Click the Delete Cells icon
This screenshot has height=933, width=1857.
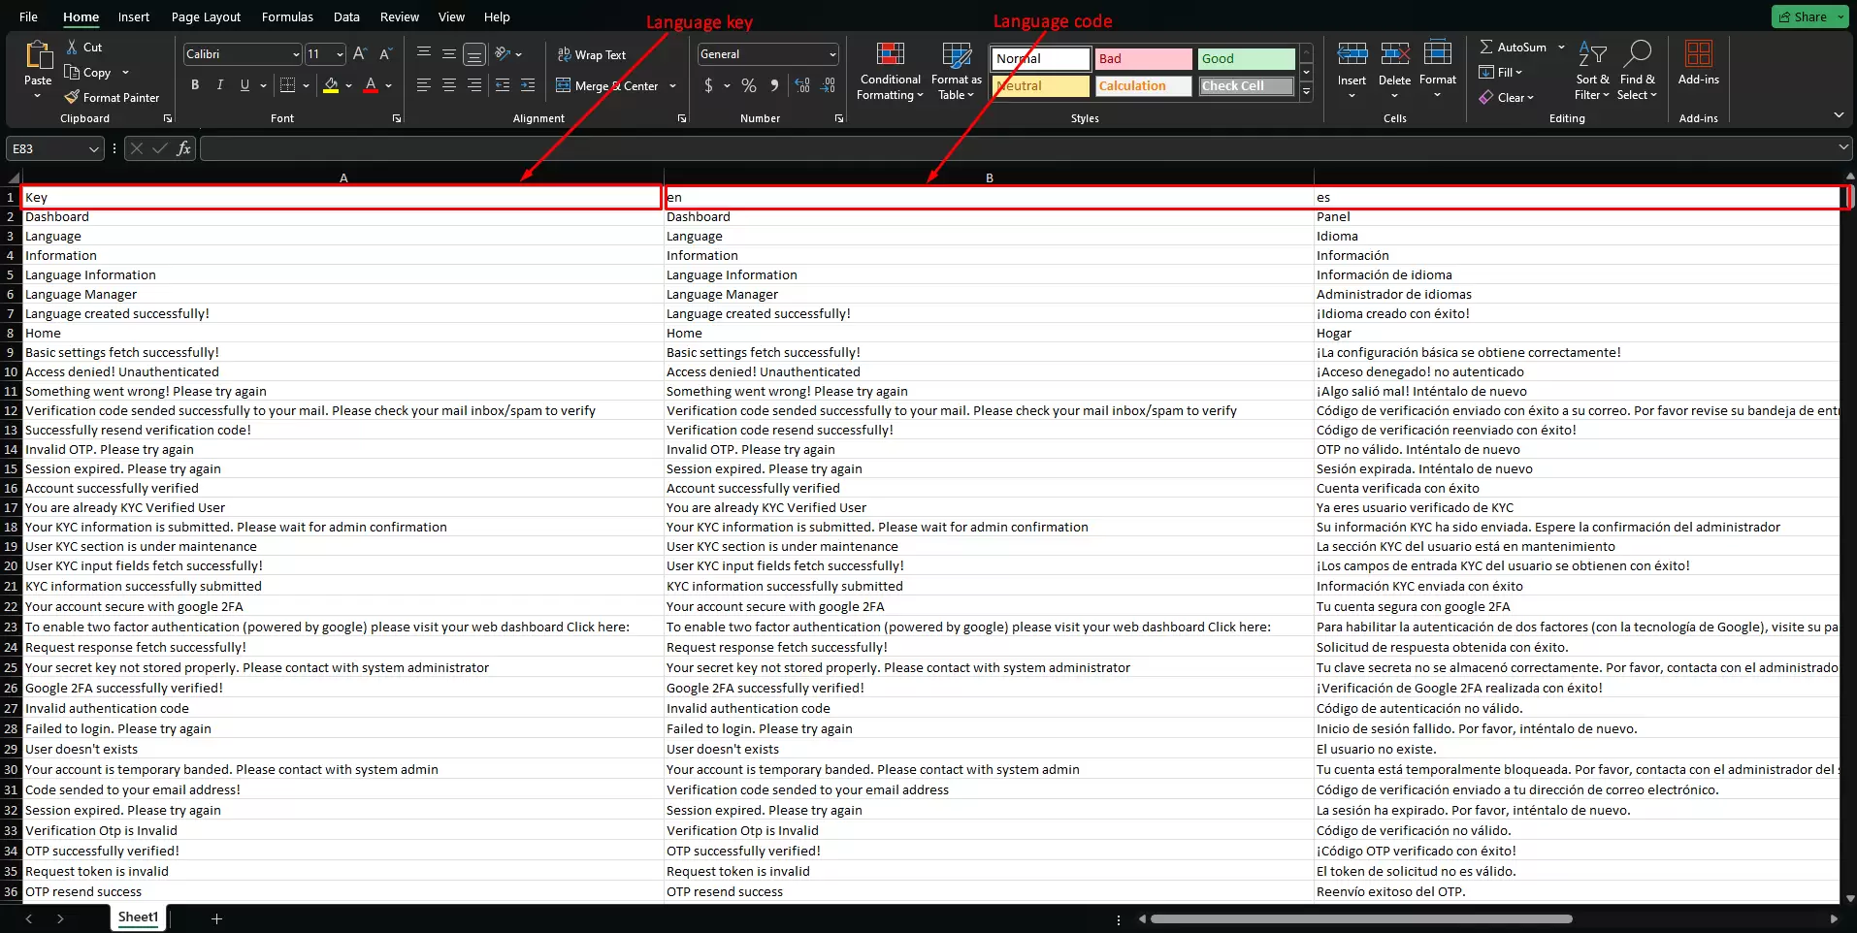pyautogui.click(x=1394, y=53)
